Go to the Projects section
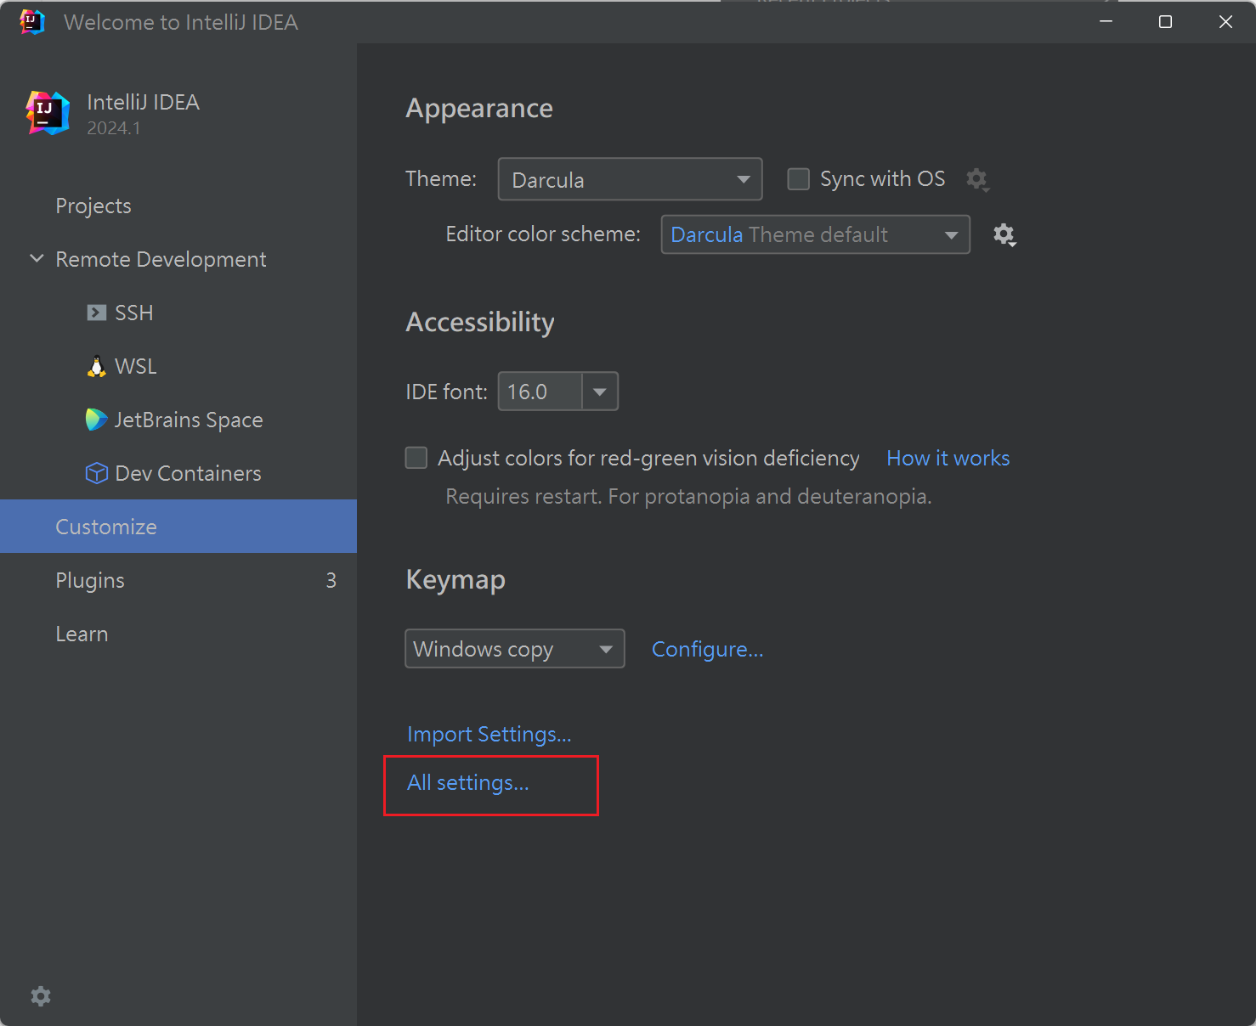The image size is (1256, 1026). (x=178, y=206)
